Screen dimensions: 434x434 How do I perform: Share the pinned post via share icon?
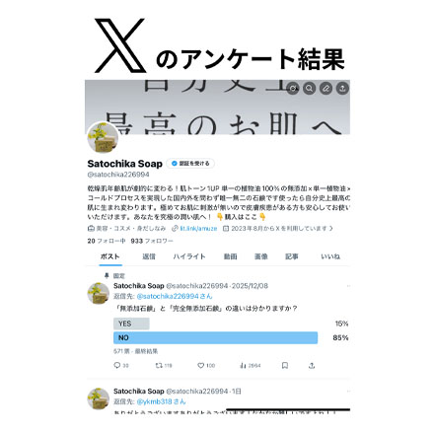(312, 365)
